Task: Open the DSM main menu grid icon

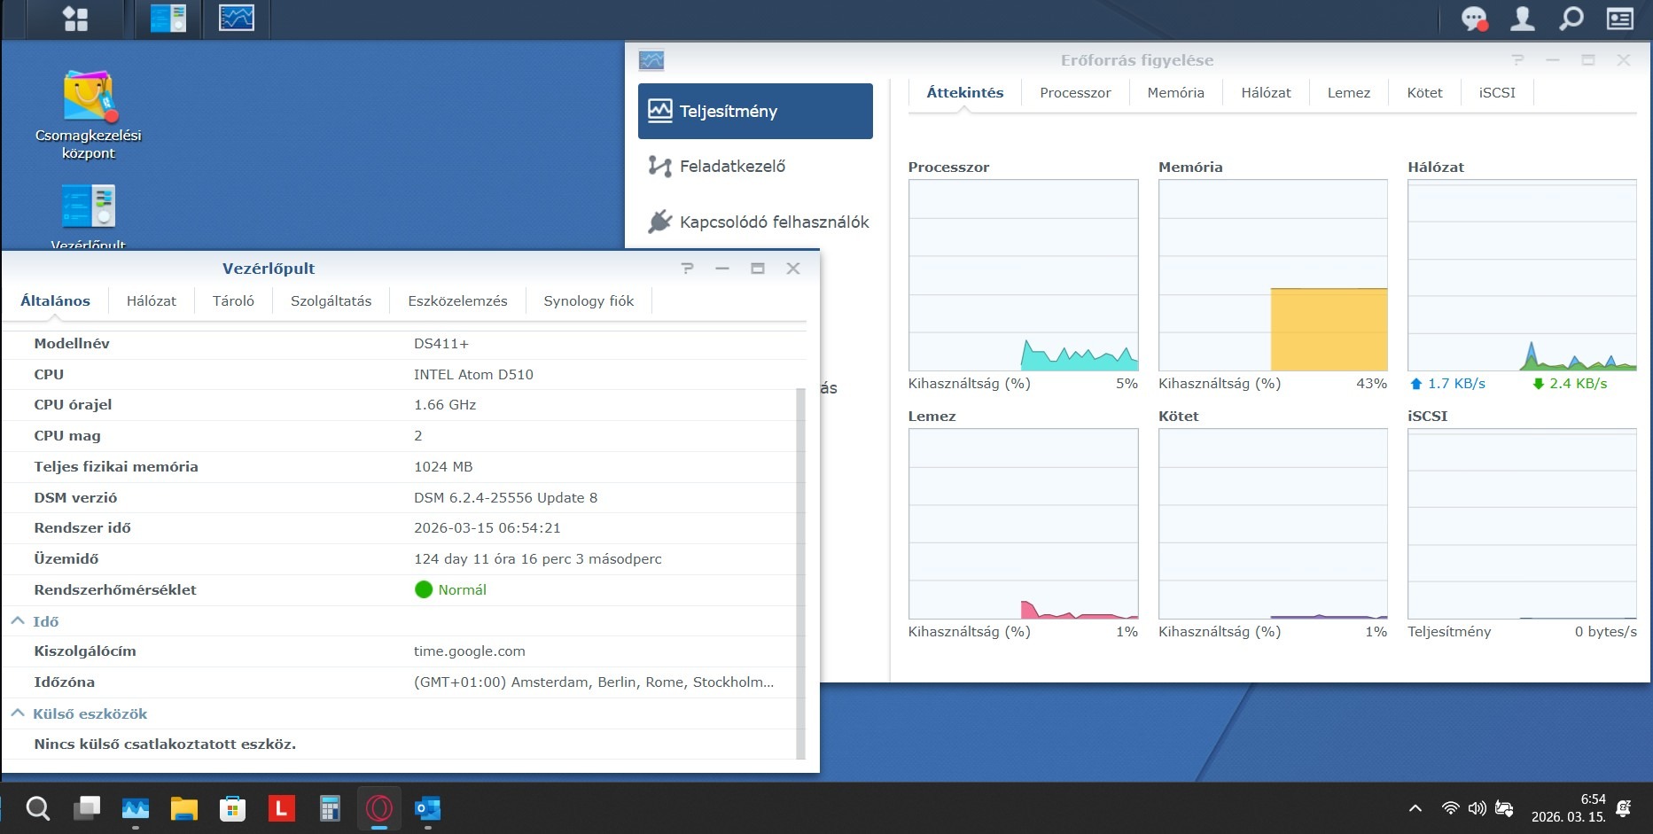Action: pyautogui.click(x=76, y=19)
